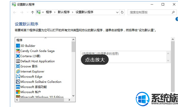Screen dimensions: 178x107
Task: Close the 设置默认程序 window
Action: tap(174, 5)
